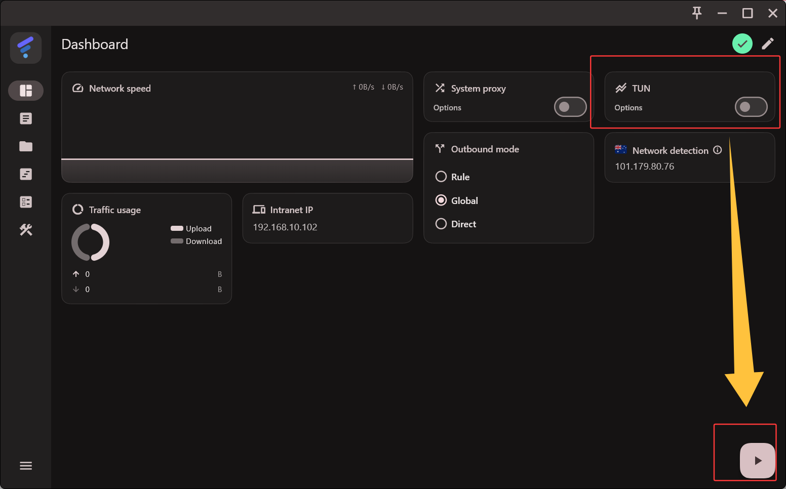Enable the TUN mode toggle
The height and width of the screenshot is (489, 786).
point(751,107)
